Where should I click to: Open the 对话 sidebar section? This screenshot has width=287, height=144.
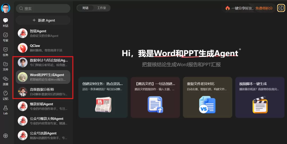click(x=6, y=22)
